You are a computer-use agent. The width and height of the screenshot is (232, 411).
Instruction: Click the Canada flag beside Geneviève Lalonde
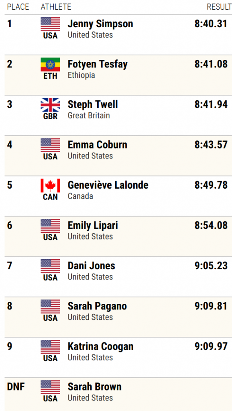tap(50, 185)
